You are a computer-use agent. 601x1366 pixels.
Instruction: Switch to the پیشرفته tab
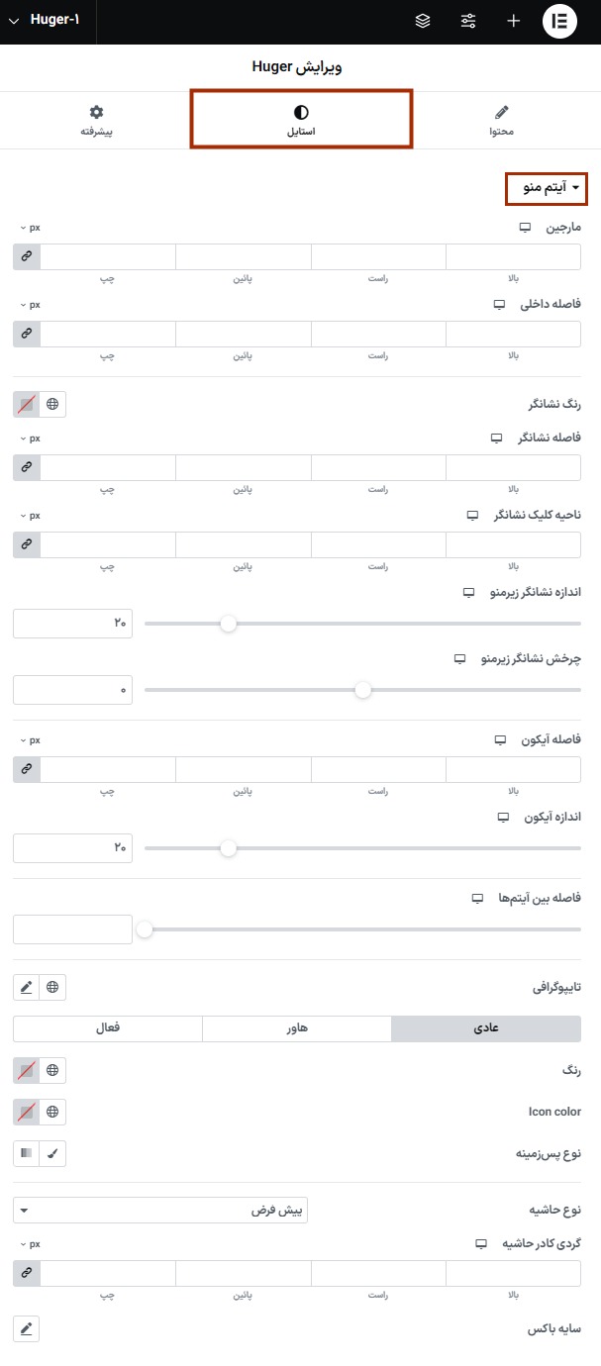pos(96,119)
